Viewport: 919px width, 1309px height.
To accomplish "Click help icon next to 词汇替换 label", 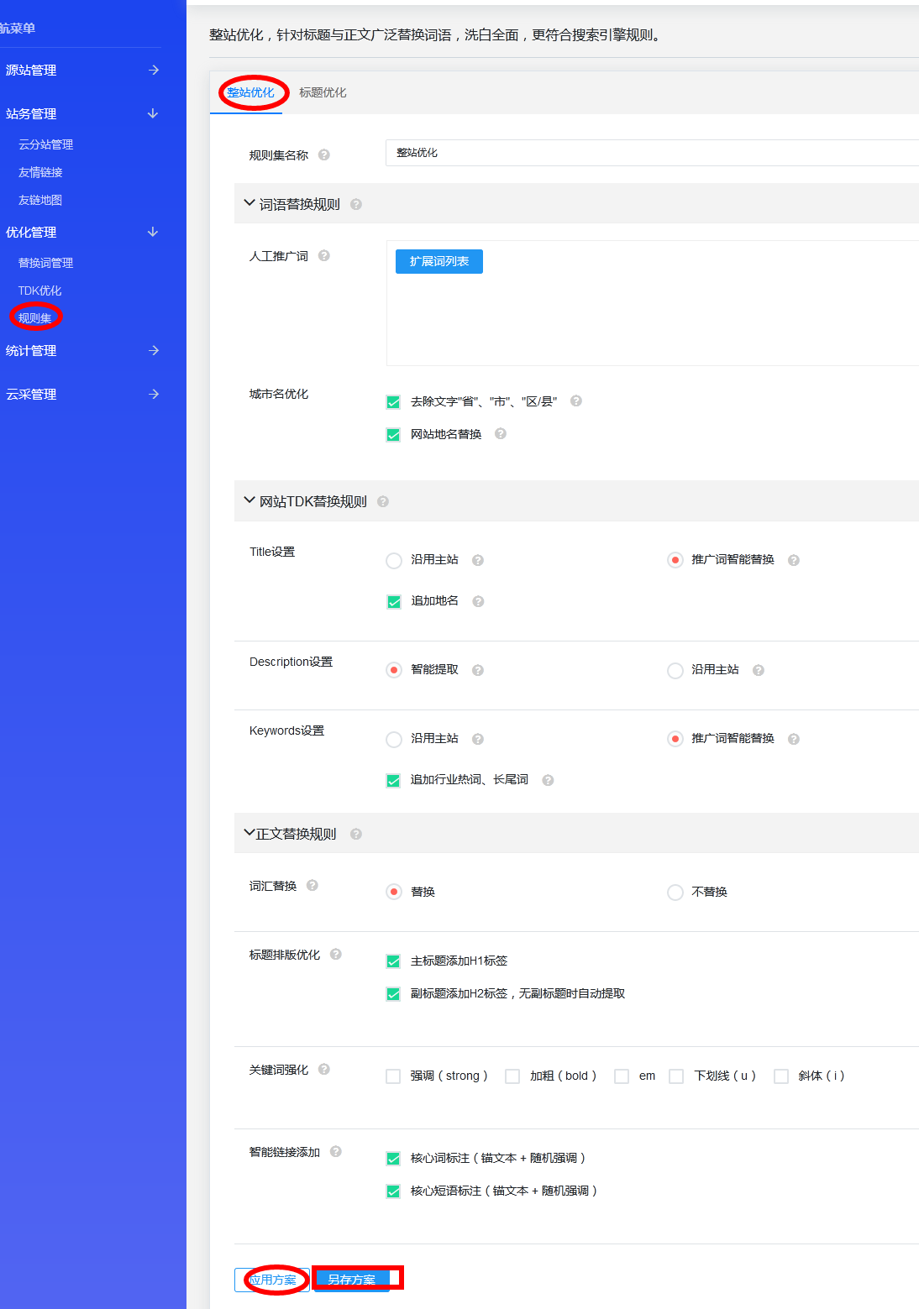I will tap(312, 886).
